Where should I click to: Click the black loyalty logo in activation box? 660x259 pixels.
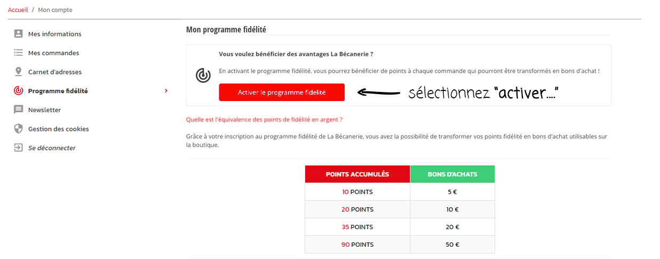coord(203,76)
